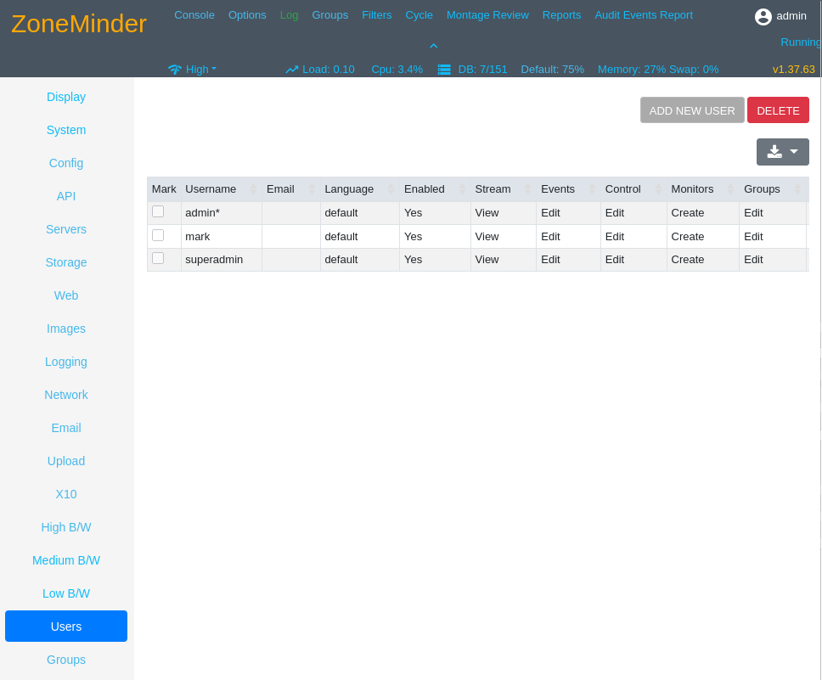Click the export download icon button
This screenshot has height=680, width=822.
[774, 152]
